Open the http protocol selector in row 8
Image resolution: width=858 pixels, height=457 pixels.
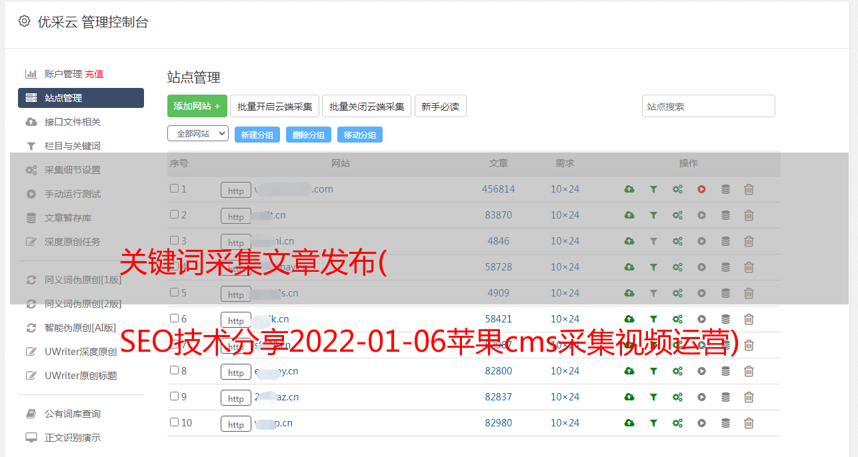pos(236,372)
